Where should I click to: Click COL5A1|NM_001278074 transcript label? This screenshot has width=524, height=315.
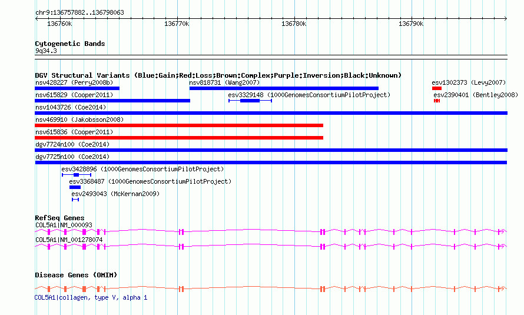(69, 240)
